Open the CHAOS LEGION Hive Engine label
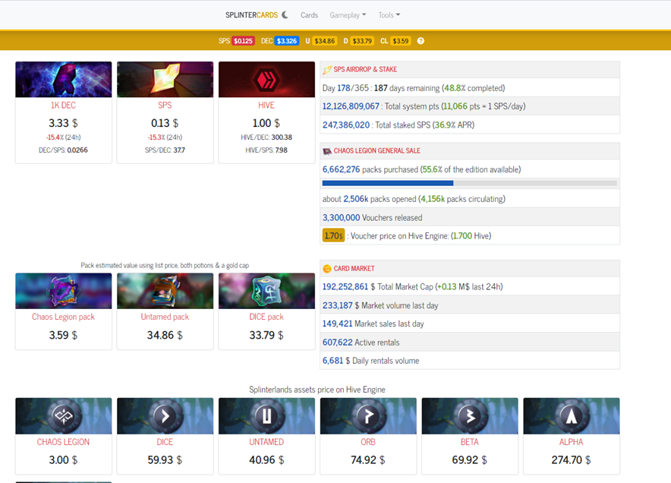 click(63, 442)
